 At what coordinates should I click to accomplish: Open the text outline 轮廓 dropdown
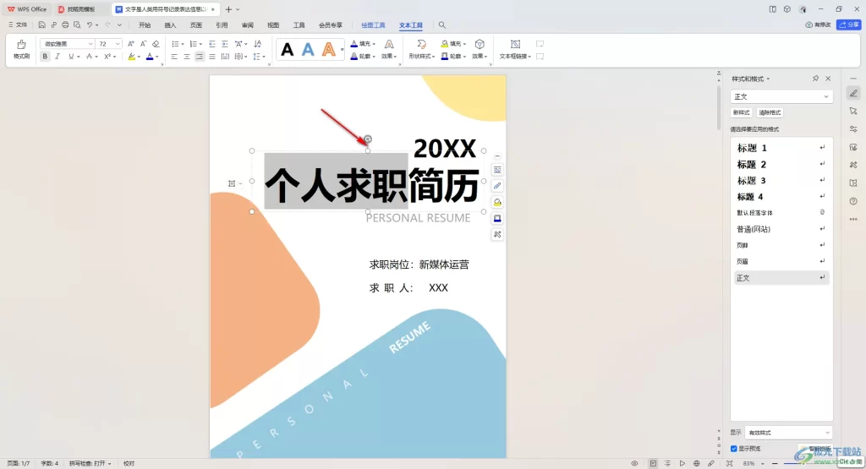coord(363,57)
